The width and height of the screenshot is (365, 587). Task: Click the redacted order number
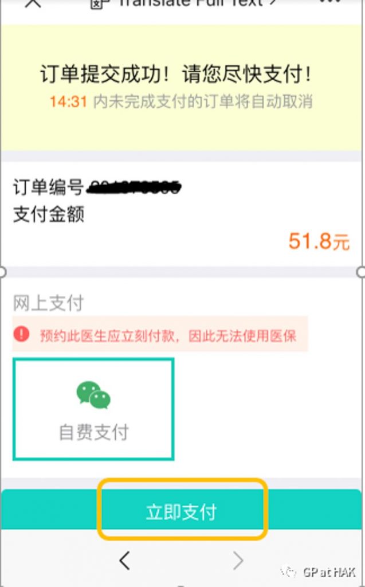coord(134,187)
